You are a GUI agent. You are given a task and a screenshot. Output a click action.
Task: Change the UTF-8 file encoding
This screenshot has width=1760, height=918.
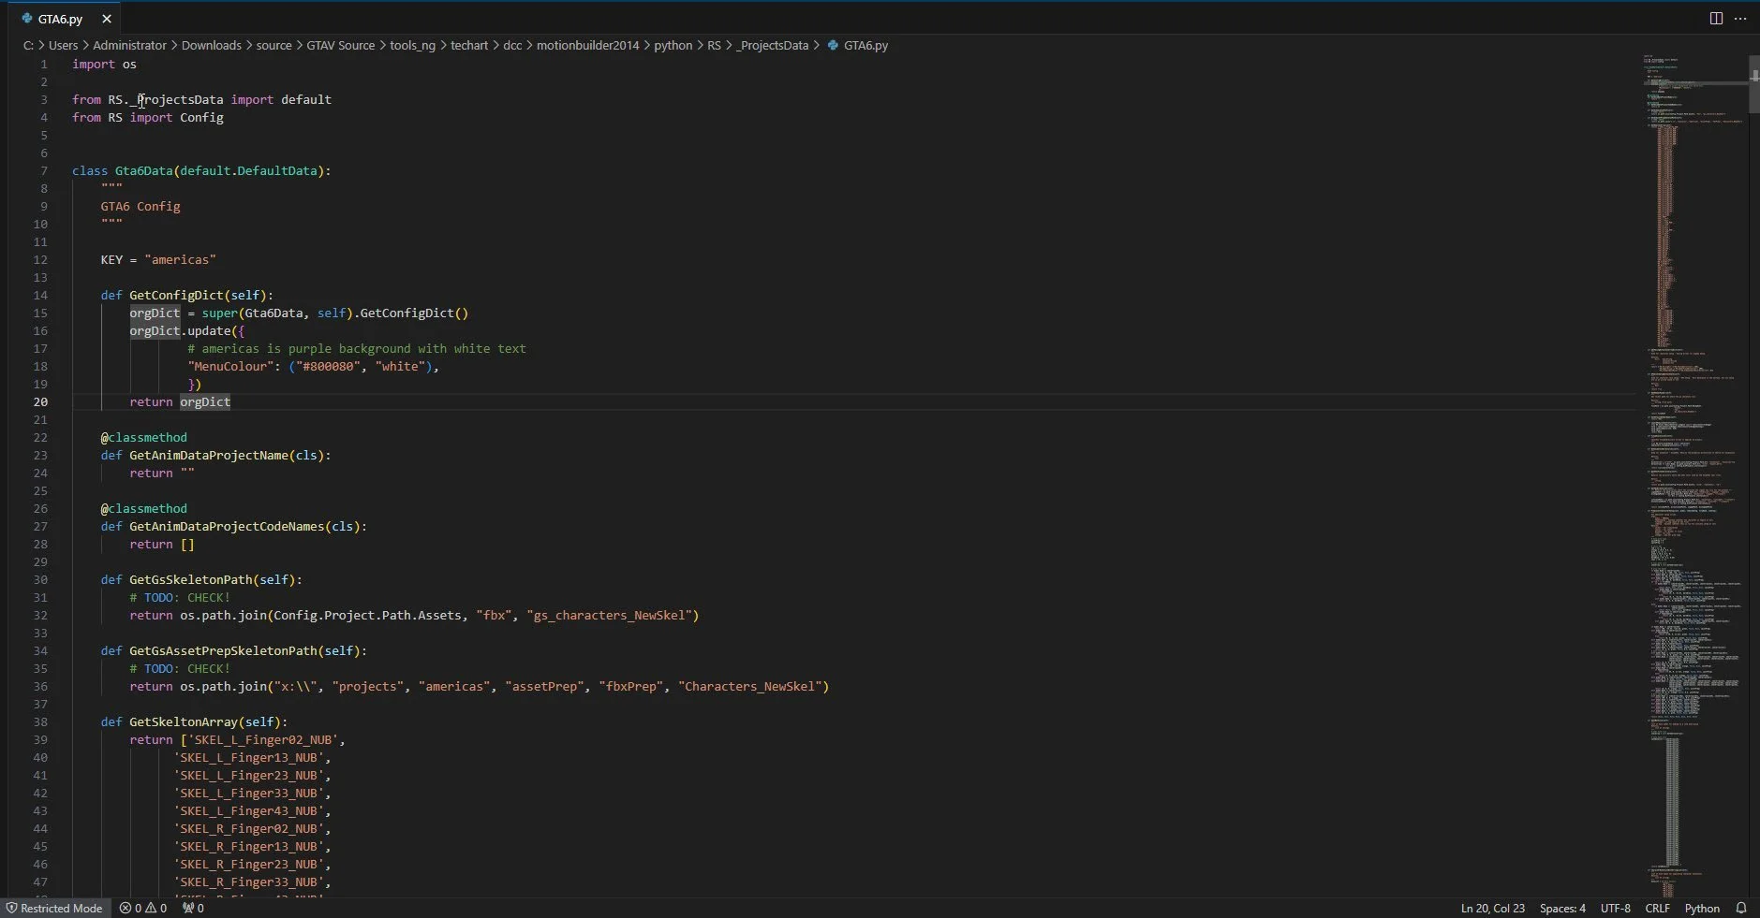point(1615,908)
